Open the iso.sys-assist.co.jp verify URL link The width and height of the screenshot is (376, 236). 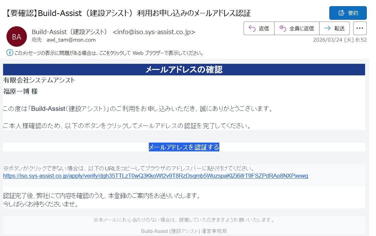(155, 176)
